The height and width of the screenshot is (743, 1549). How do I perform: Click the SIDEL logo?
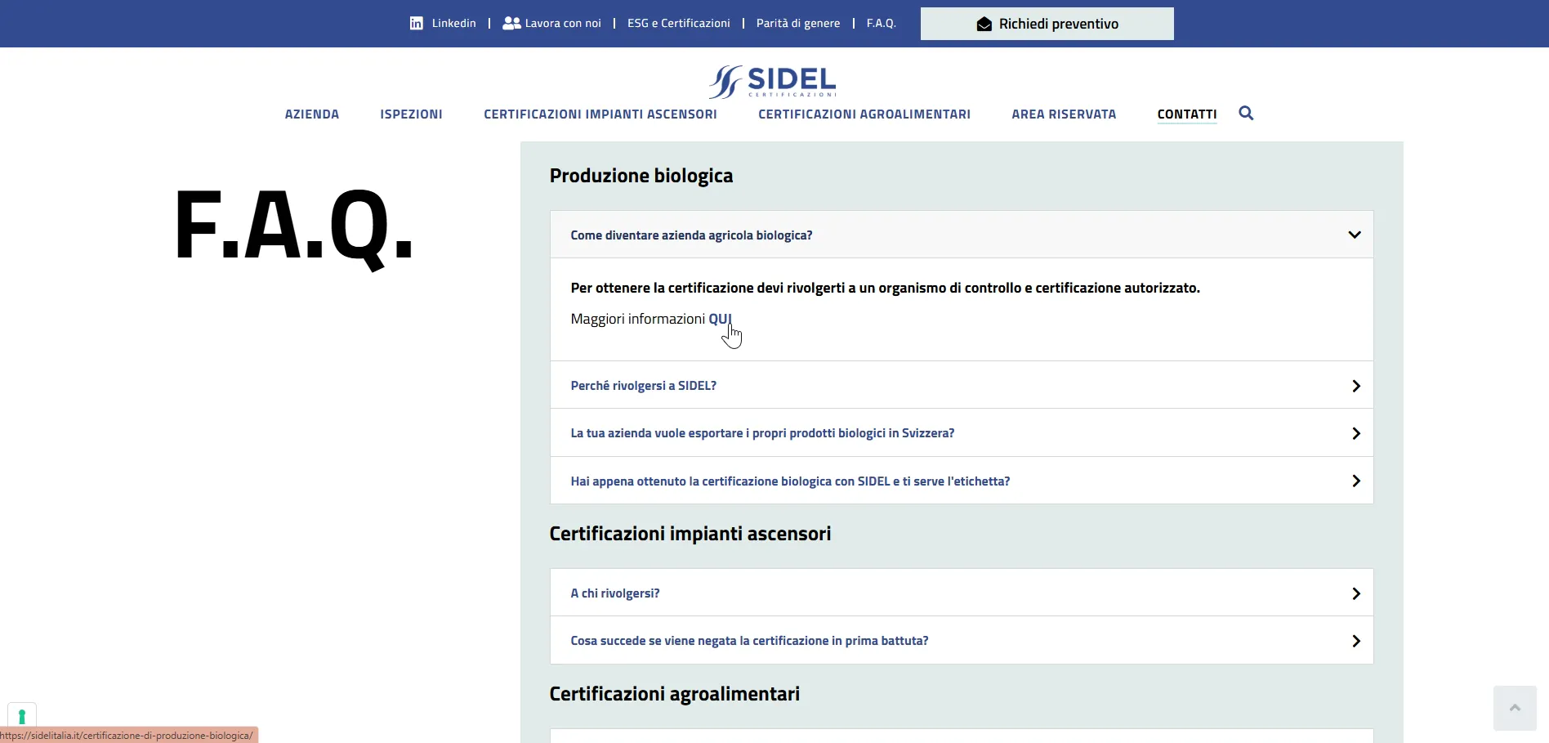(773, 82)
